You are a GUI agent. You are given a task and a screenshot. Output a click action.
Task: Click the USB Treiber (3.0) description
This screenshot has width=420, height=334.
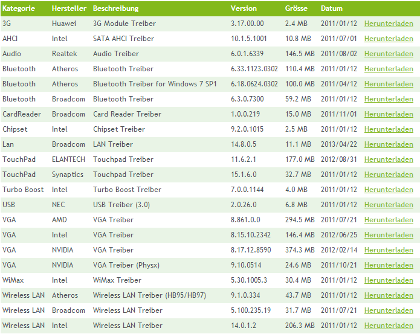pos(121,205)
